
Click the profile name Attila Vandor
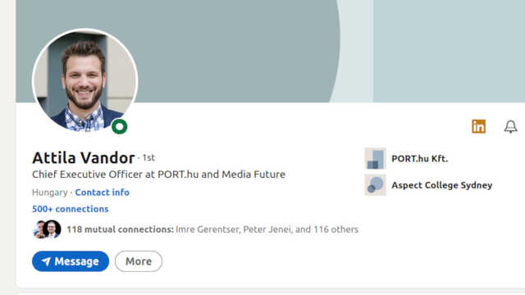tap(84, 158)
